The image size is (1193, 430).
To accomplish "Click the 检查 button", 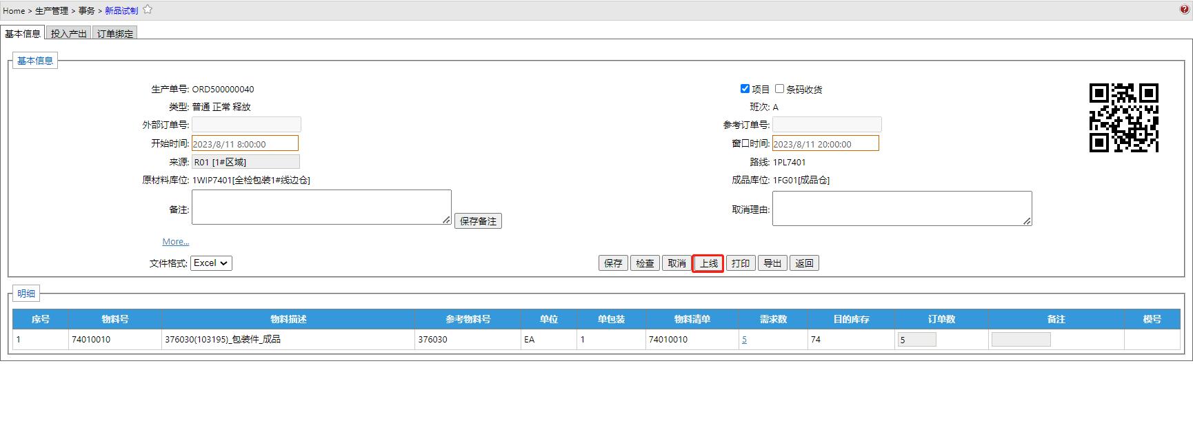I will tap(645, 263).
